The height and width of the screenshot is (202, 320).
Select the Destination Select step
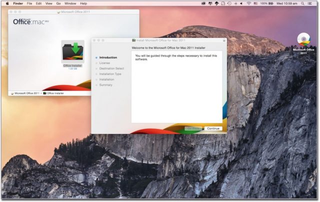[x=111, y=68]
